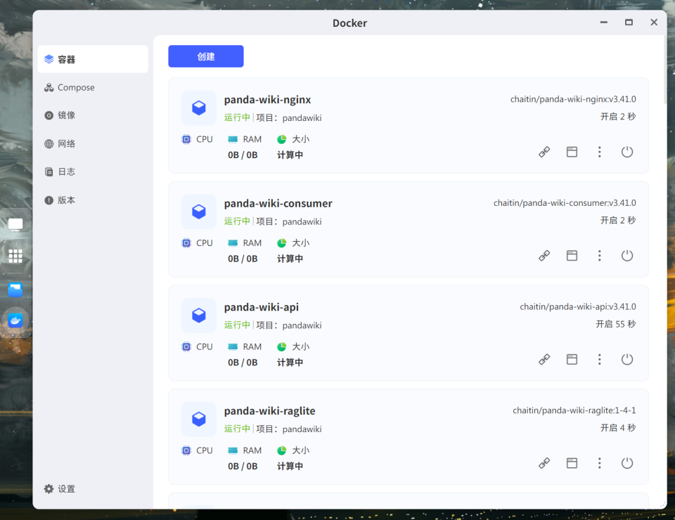Click 运行中 status of panda-wiki-api
675x520 pixels.
click(237, 325)
